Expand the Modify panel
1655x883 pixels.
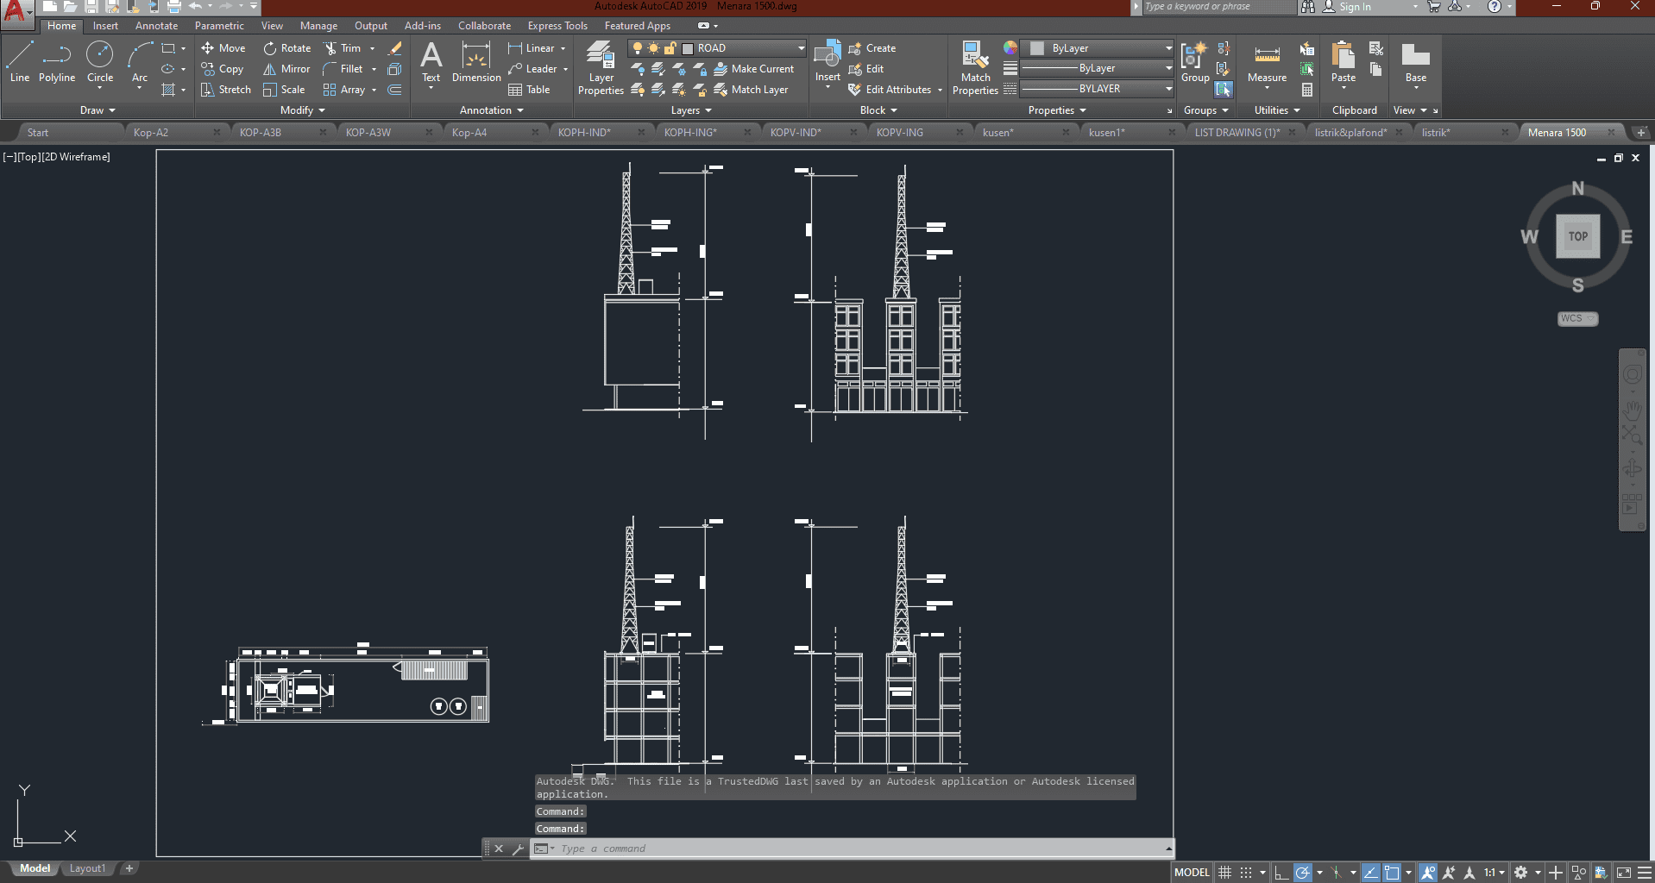302,110
